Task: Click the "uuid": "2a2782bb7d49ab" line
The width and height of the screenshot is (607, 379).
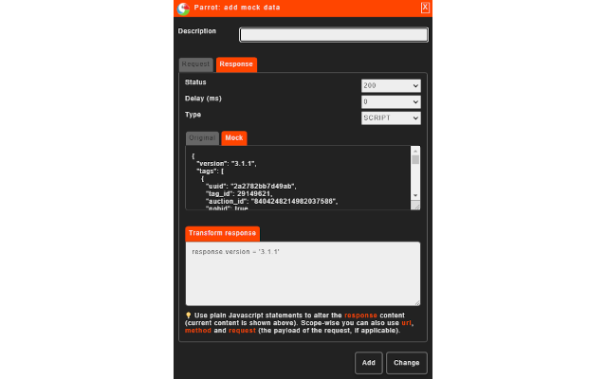Action: coord(250,187)
